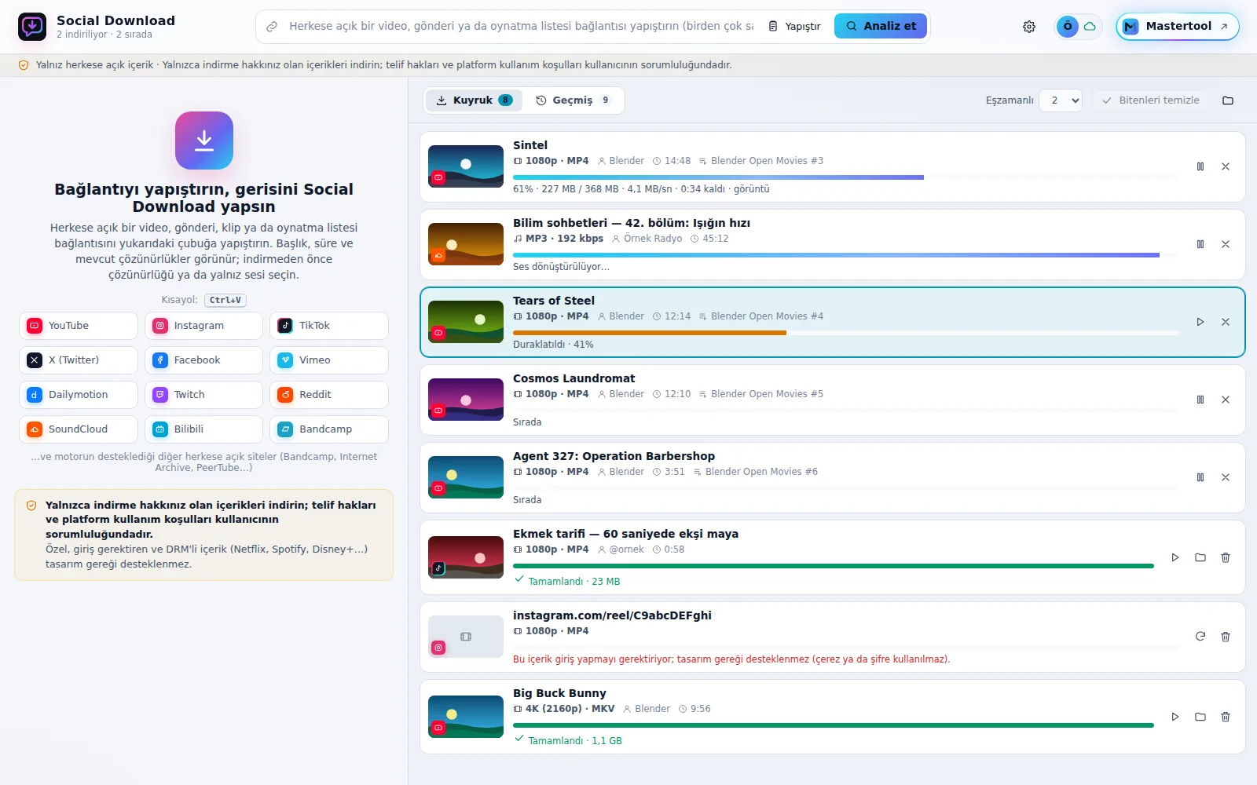Click the Social Download app logo
The image size is (1257, 785).
click(x=32, y=27)
